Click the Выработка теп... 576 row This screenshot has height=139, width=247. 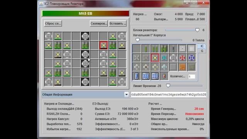pyautogui.click(x=64, y=124)
